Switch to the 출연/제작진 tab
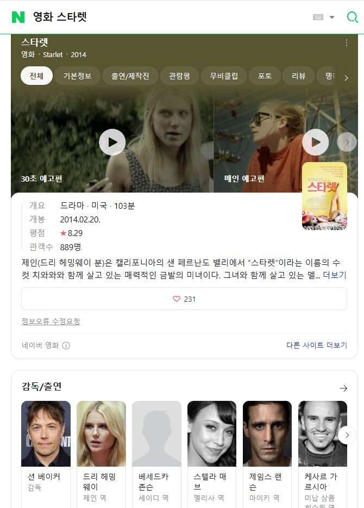The height and width of the screenshot is (508, 364). [130, 76]
